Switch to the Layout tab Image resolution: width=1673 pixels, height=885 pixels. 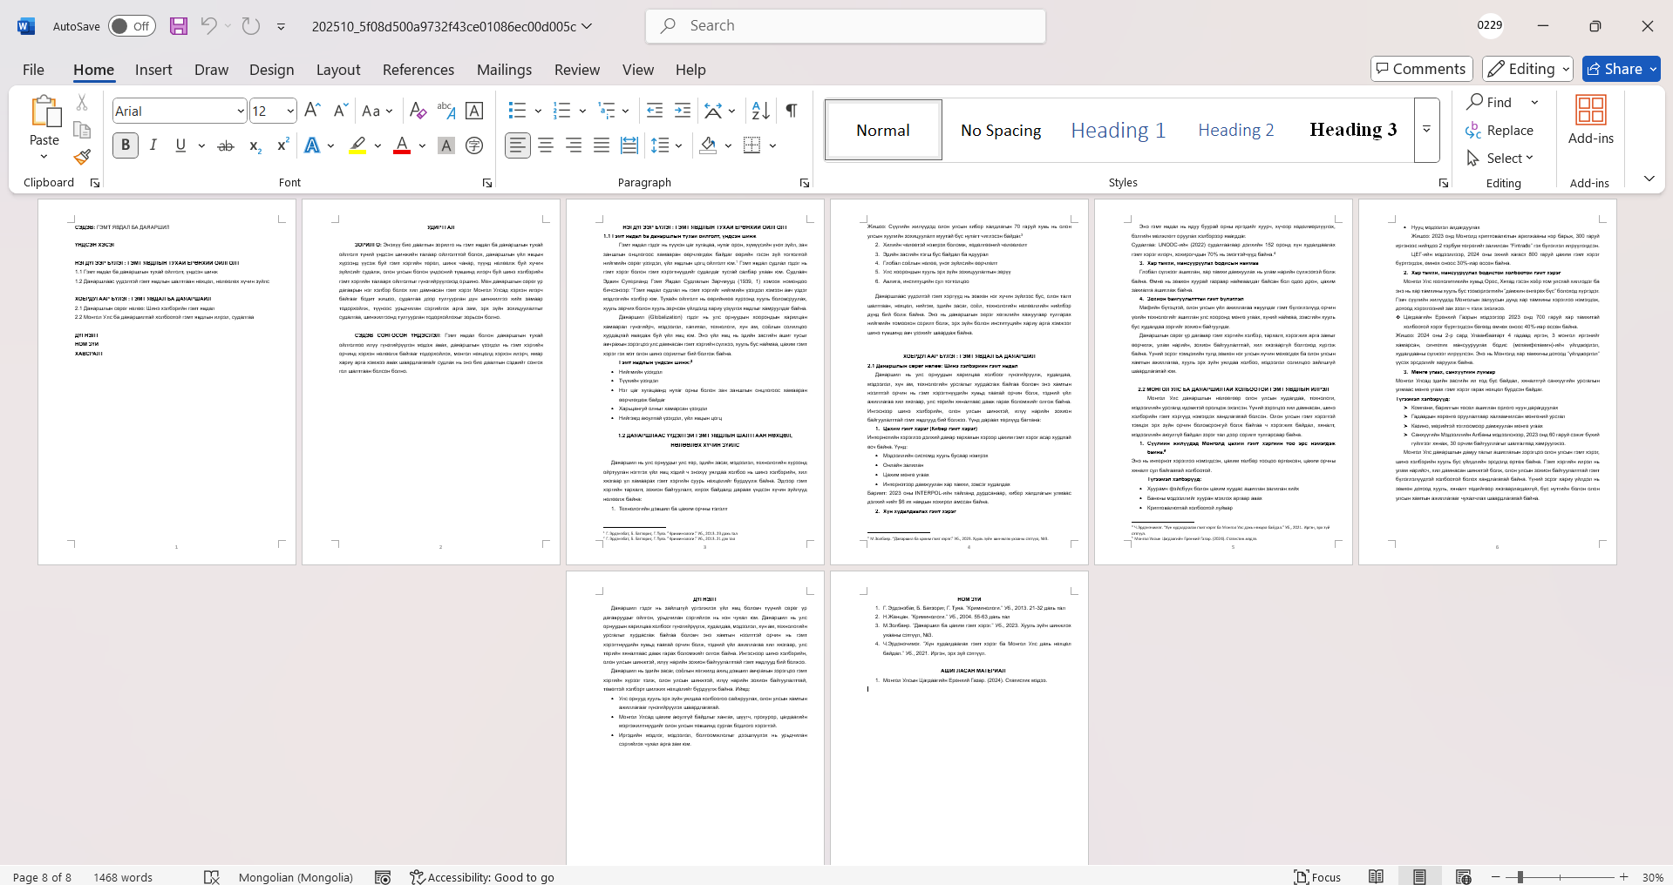[x=337, y=70]
